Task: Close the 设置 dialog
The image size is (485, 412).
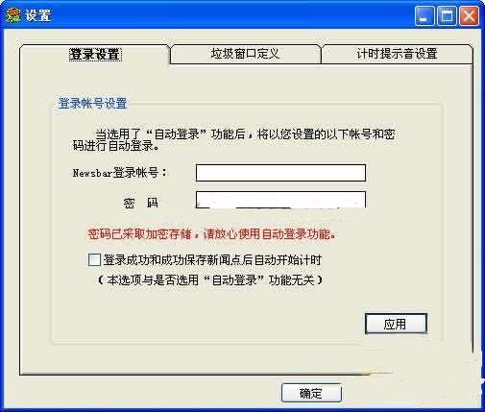Action: click(x=469, y=15)
